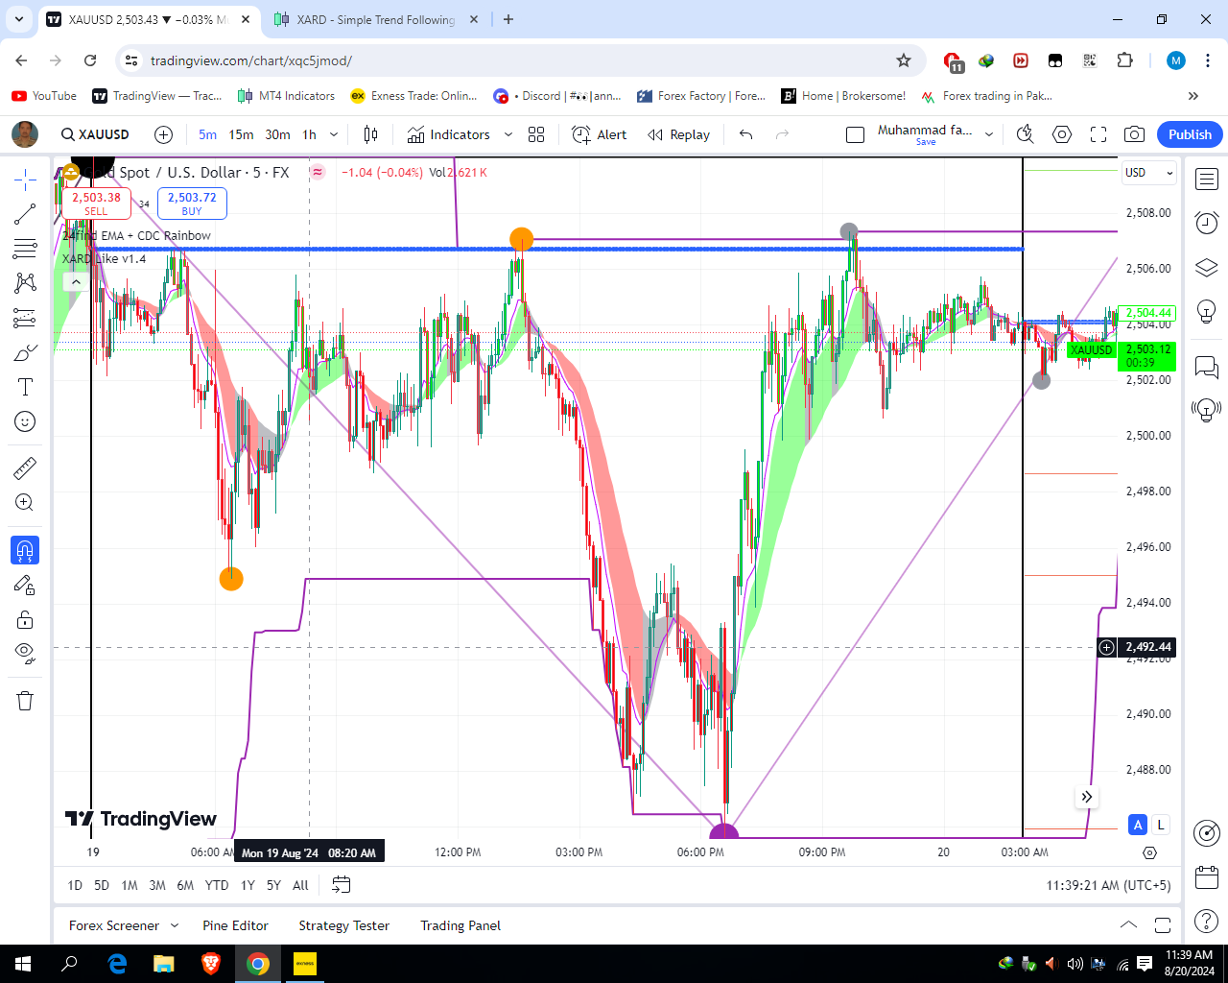Open the Watchlist panel on right sidebar
This screenshot has height=983, width=1228.
[x=1207, y=180]
